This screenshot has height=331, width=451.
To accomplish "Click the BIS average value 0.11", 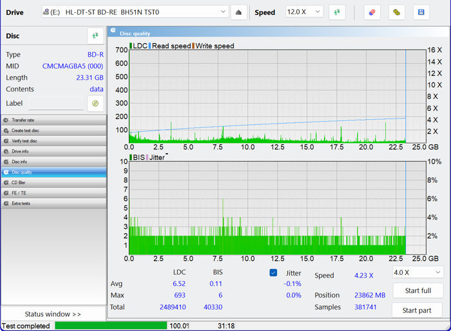I will pyautogui.click(x=216, y=283).
